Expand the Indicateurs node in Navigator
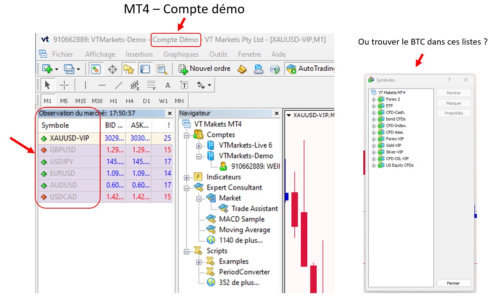496x299 pixels. [186, 177]
